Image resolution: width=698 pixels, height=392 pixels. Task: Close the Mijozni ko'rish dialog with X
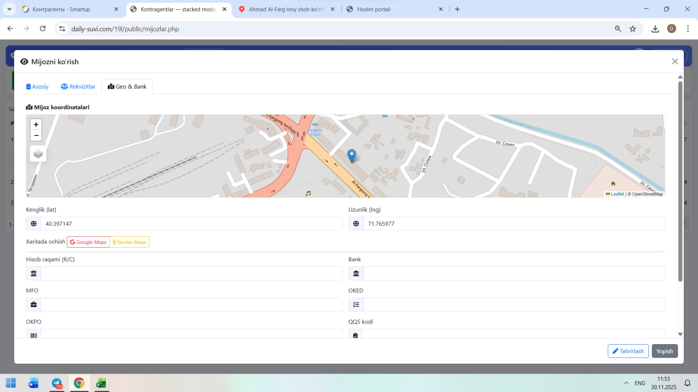[x=675, y=62]
